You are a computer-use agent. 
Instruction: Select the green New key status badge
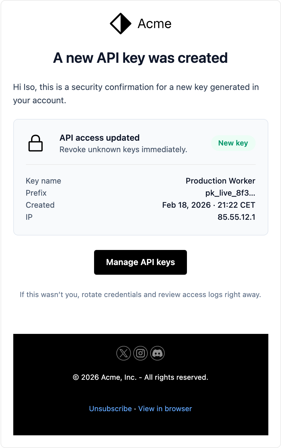click(x=233, y=143)
